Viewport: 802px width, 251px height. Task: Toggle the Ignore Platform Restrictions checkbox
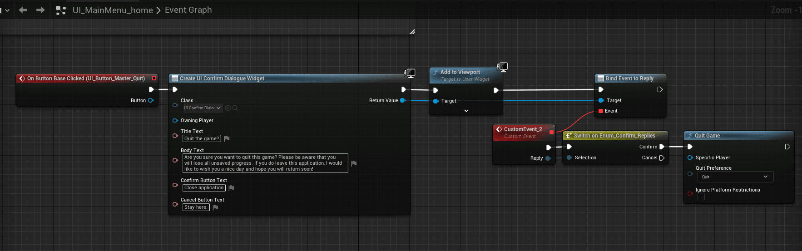(701, 197)
